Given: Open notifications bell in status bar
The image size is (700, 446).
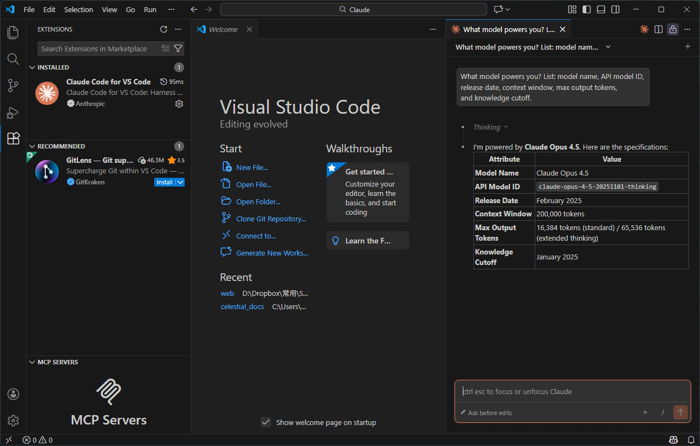Looking at the screenshot, I should (691, 440).
